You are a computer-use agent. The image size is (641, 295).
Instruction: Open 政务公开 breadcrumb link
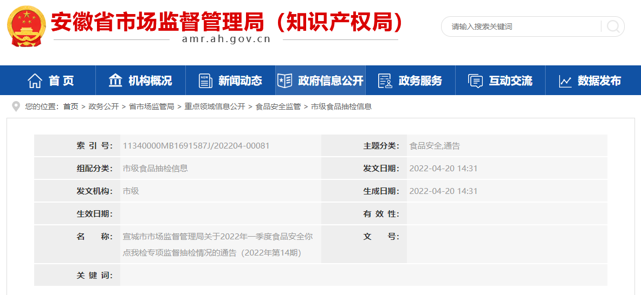103,107
